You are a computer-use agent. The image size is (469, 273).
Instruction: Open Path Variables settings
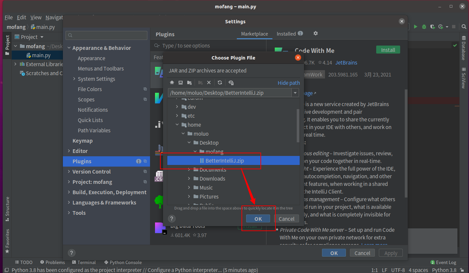(x=94, y=130)
